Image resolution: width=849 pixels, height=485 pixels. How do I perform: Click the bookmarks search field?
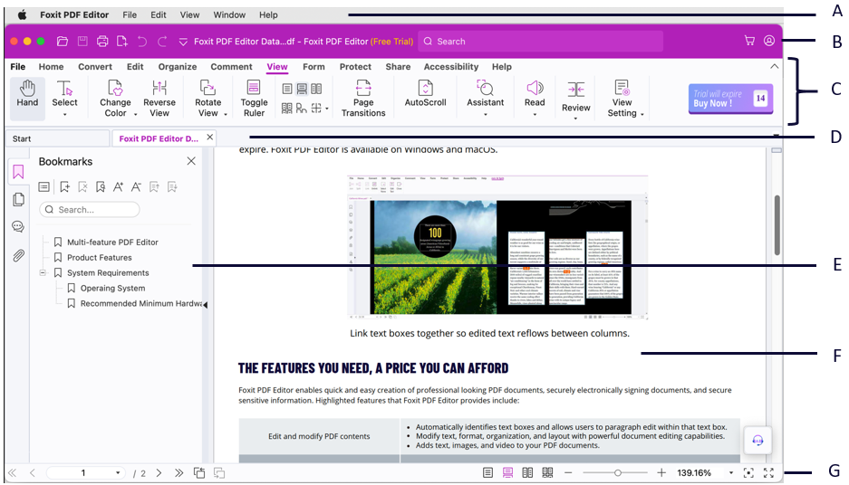tap(91, 210)
